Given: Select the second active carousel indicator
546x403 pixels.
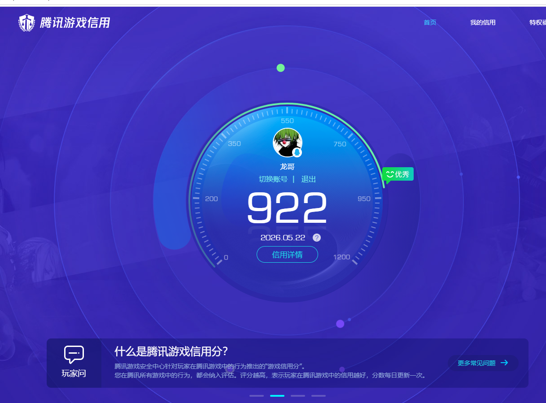Looking at the screenshot, I should tap(277, 396).
